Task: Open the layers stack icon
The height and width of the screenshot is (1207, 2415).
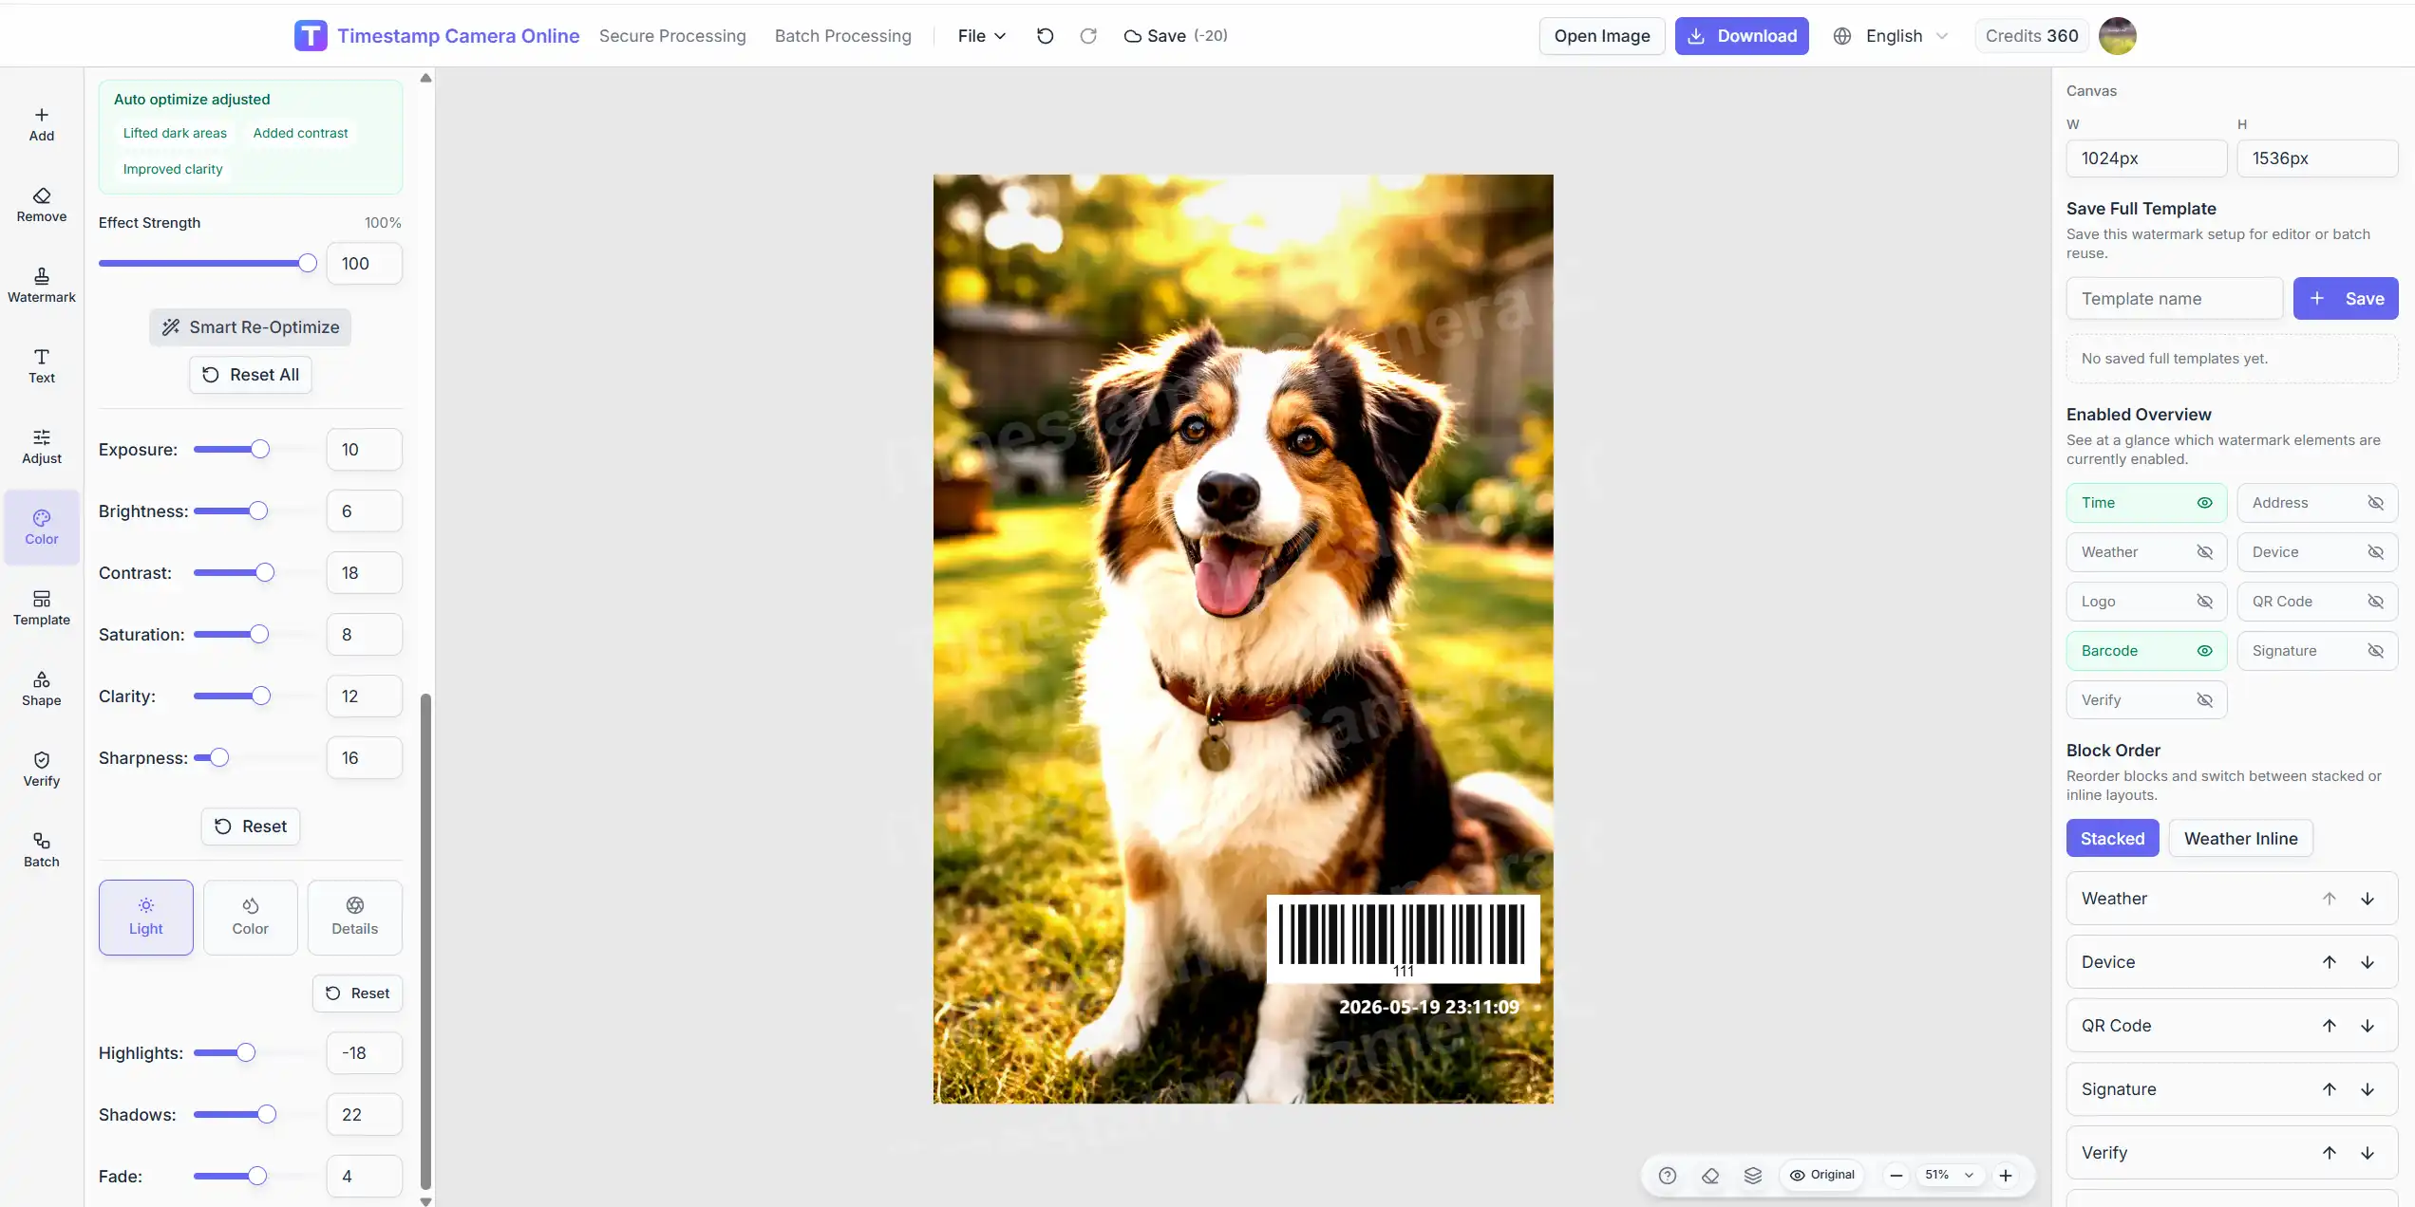Action: point(1753,1176)
